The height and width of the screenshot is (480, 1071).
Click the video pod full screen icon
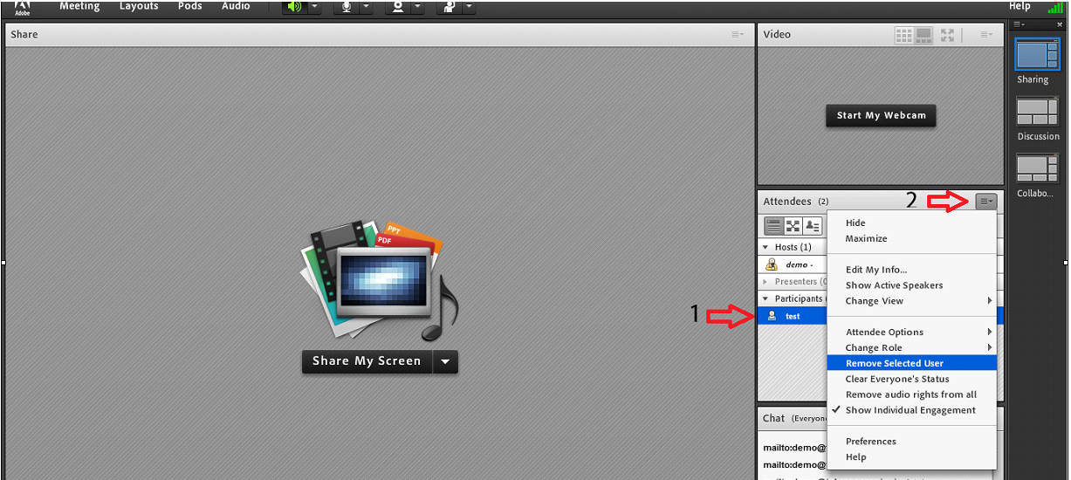pyautogui.click(x=948, y=35)
